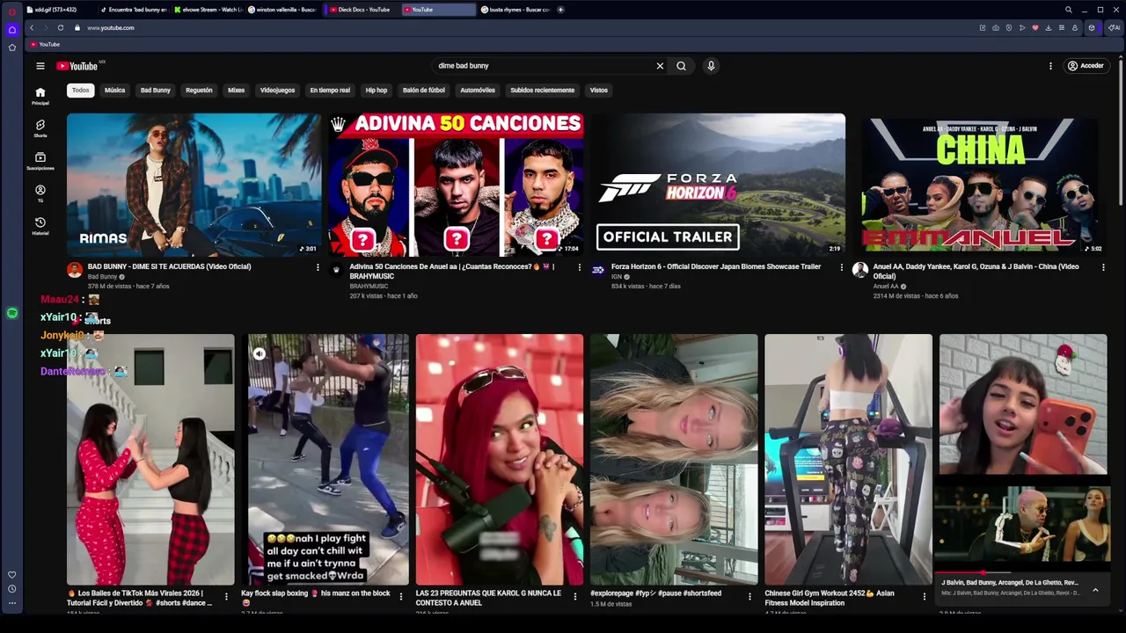The width and height of the screenshot is (1126, 633).
Task: Open the BRAHYMUSIC channel link
Action: (370, 287)
